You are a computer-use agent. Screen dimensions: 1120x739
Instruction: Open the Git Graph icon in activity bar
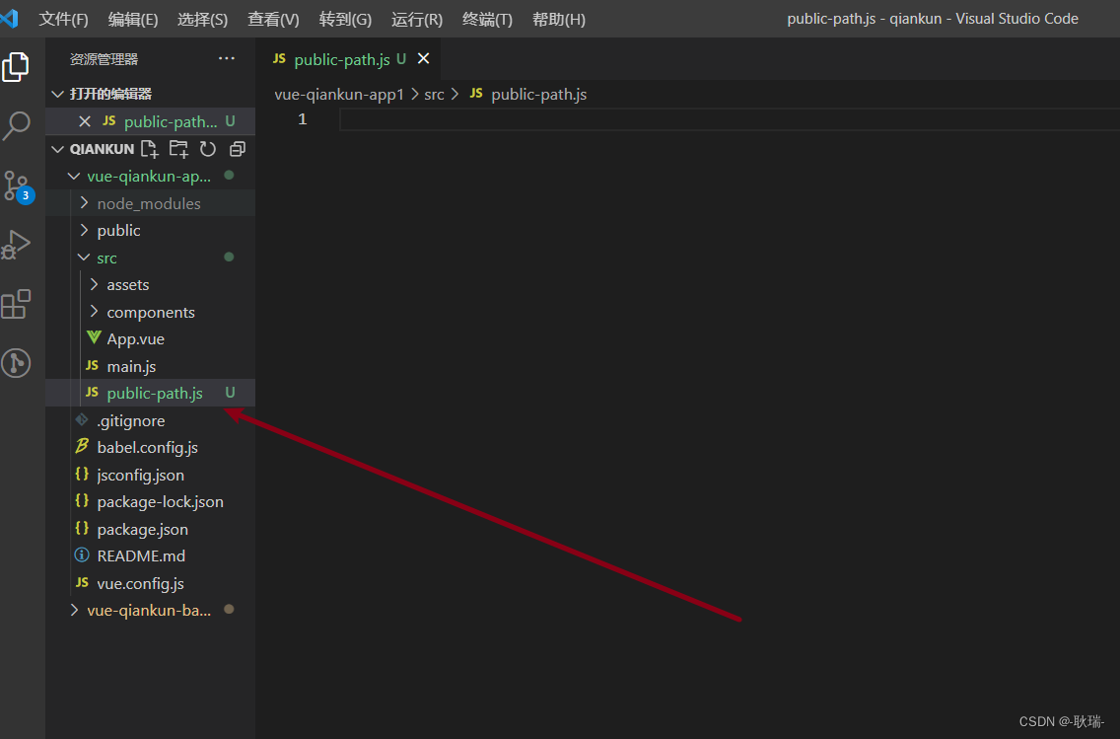point(16,363)
